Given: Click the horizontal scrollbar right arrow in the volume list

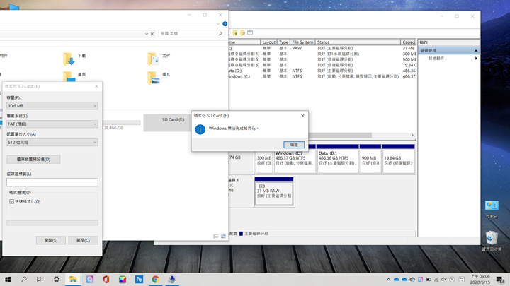Looking at the screenshot, I should point(412,135).
